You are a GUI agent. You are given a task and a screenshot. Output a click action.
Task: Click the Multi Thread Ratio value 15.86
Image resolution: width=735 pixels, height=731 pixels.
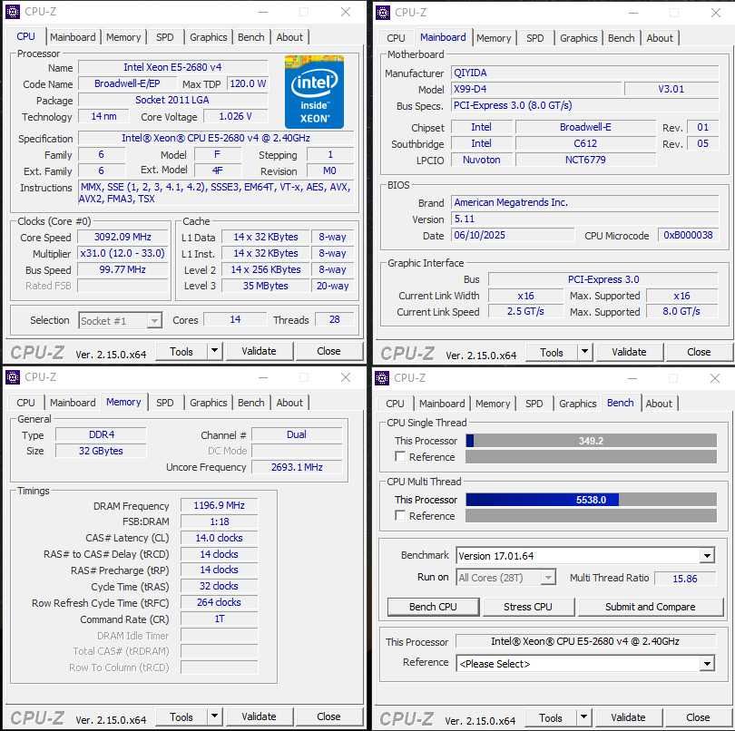[685, 579]
